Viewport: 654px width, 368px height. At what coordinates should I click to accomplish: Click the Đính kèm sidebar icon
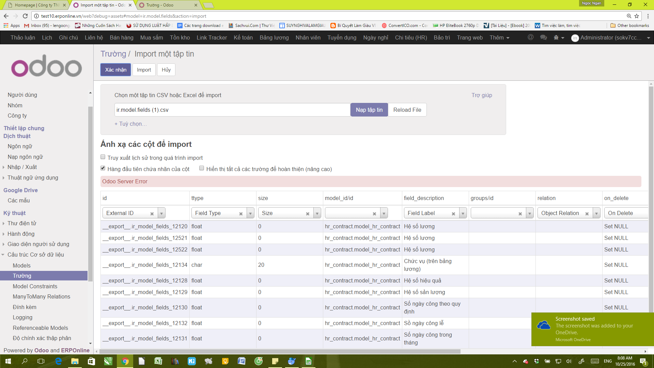(24, 307)
